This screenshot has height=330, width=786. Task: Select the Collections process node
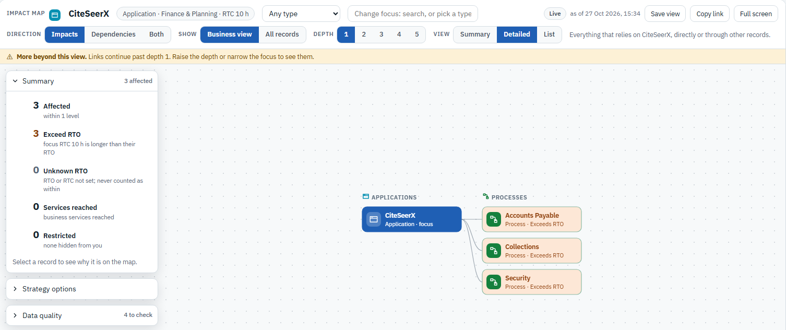(x=531, y=251)
